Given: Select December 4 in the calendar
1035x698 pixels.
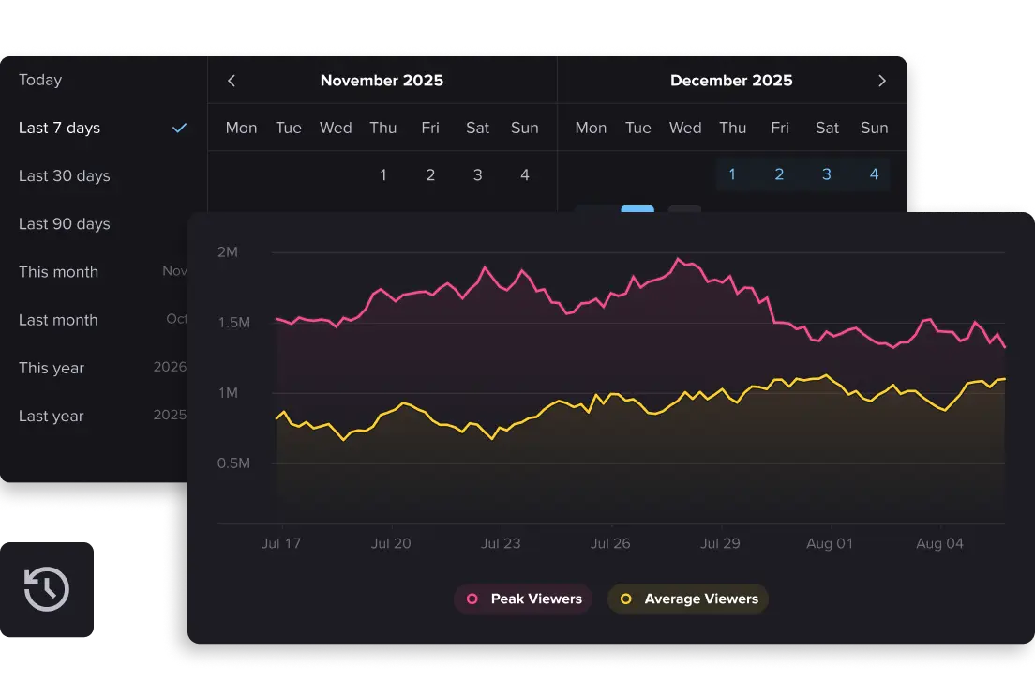Looking at the screenshot, I should point(874,174).
